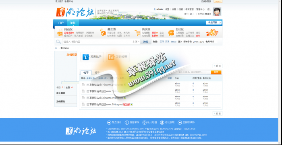The width and height of the screenshot is (282, 145).
Task: Click the green attachment icon on the last thread
Action: tap(132, 104)
